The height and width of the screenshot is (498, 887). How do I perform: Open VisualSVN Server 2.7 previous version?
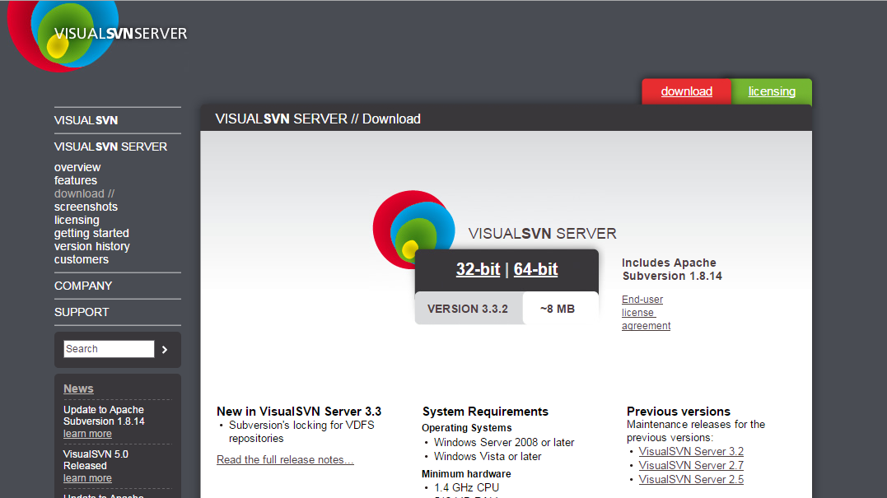[691, 465]
